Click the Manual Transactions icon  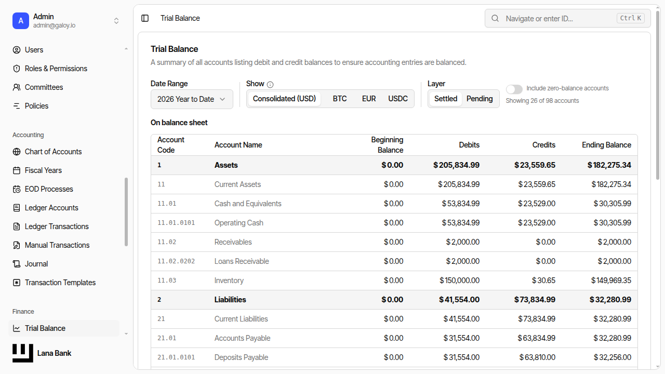point(17,245)
